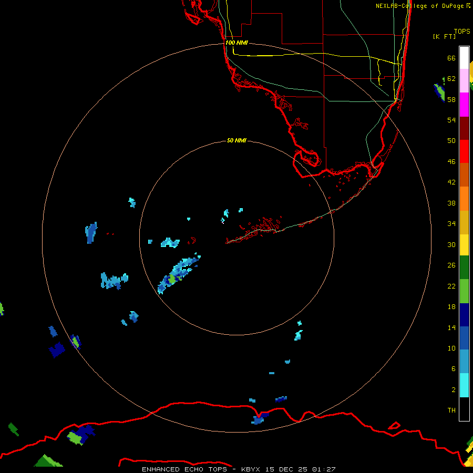This screenshot has width=473, height=473.
Task: Click the '50 NMI' range ring label
Action: click(236, 140)
